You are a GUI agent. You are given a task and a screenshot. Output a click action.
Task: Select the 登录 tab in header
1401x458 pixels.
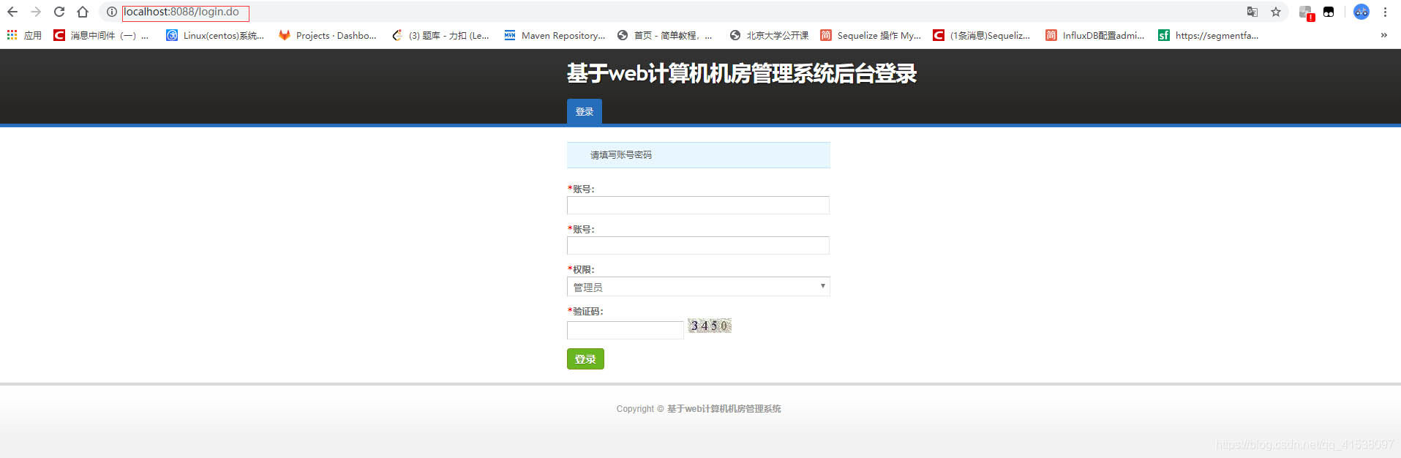click(x=585, y=111)
